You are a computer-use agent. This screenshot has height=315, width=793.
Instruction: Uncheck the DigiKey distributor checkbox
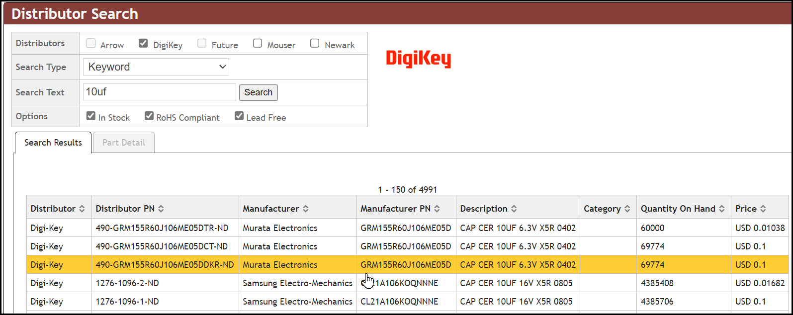pyautogui.click(x=143, y=43)
